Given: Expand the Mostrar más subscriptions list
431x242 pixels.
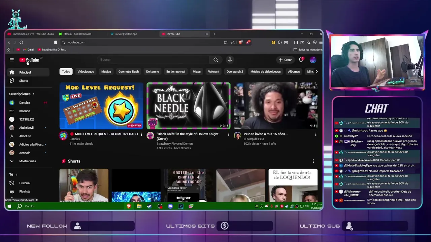Looking at the screenshot, I should click(x=28, y=161).
